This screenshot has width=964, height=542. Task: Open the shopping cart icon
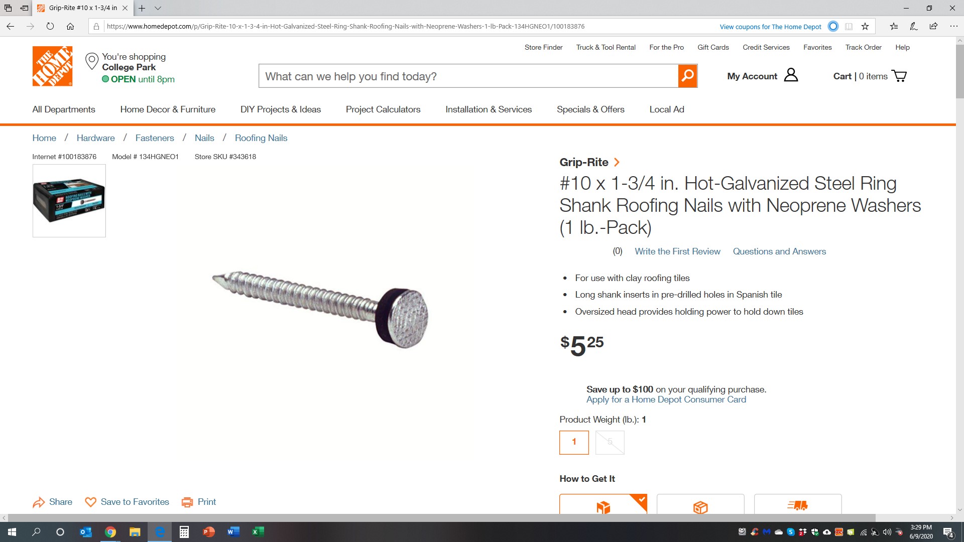[x=899, y=76]
